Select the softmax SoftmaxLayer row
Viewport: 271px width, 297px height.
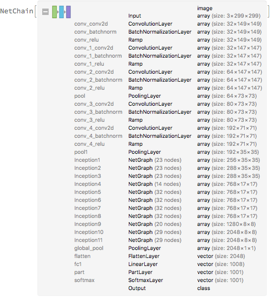pyautogui.click(x=159, y=280)
